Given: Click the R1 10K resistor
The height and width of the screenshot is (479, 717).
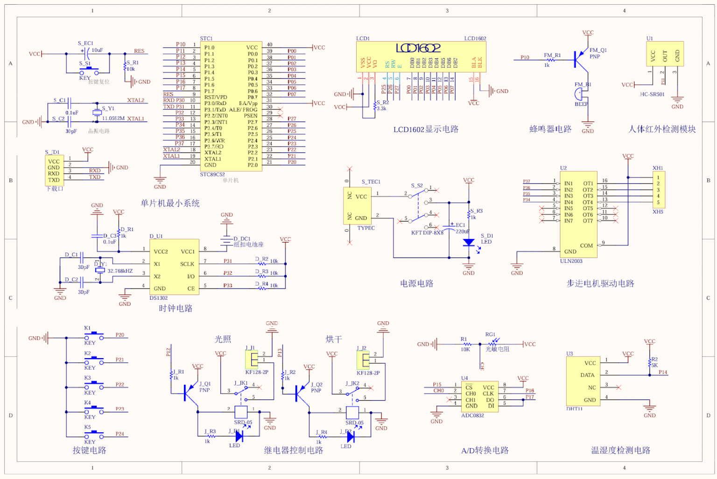Looking at the screenshot, I should 467,345.
